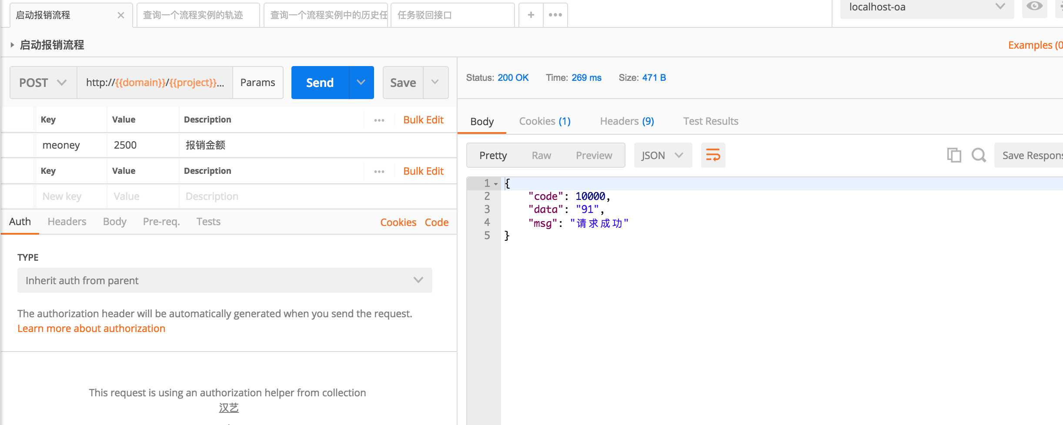
Task: Click the New key input field
Action: pos(71,196)
